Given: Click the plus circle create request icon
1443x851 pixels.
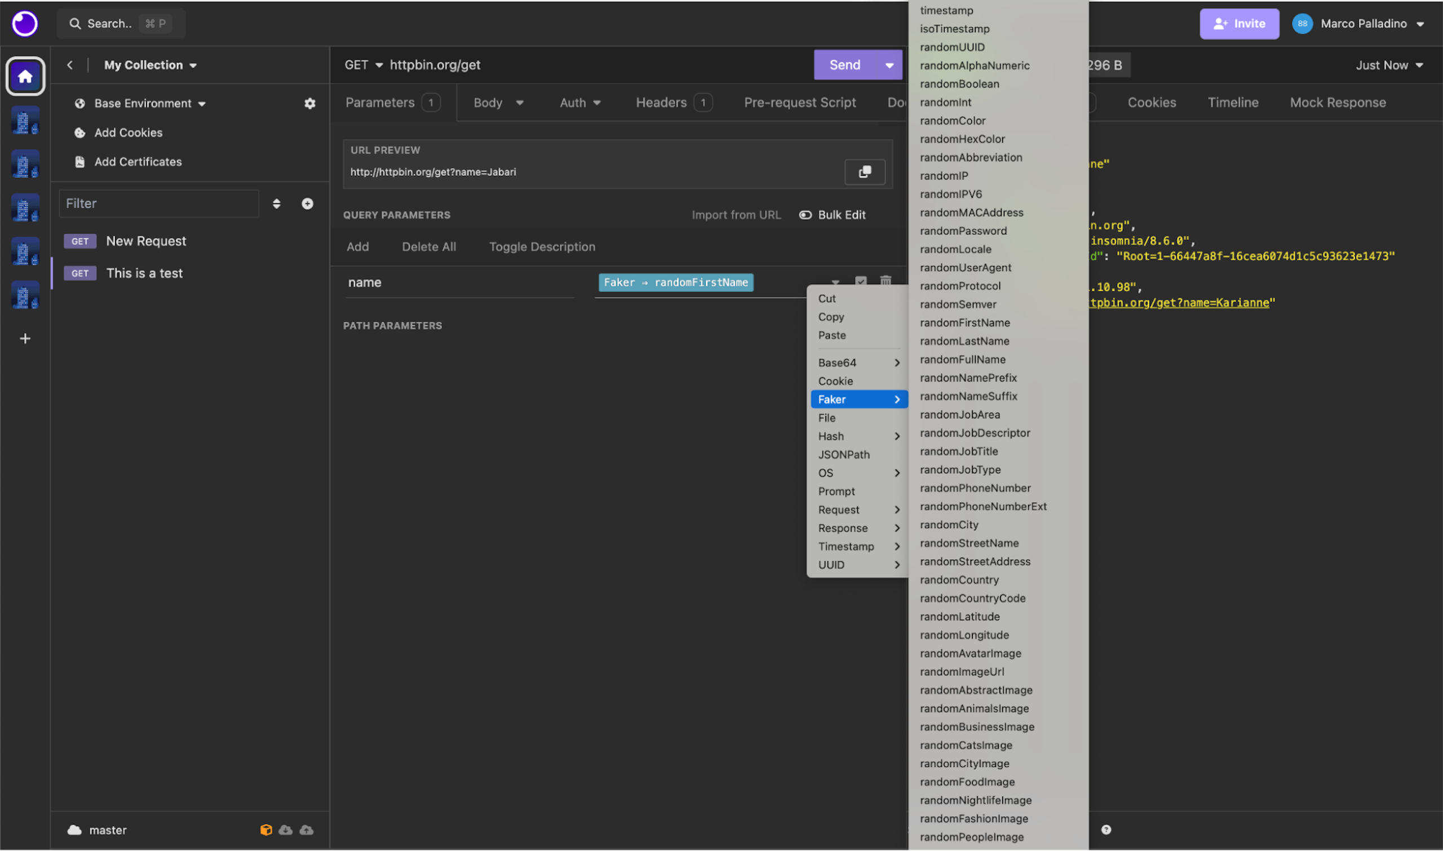Looking at the screenshot, I should coord(307,203).
